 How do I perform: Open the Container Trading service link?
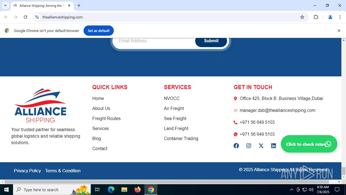click(181, 139)
